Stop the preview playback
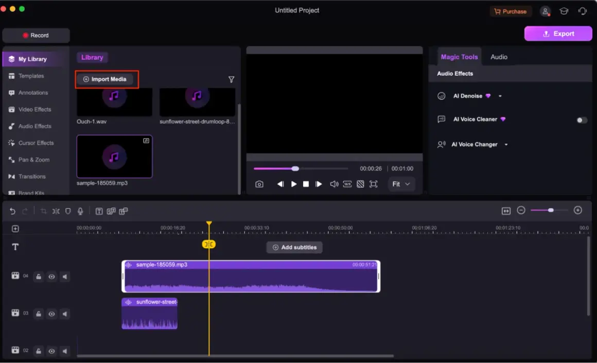 (x=306, y=184)
